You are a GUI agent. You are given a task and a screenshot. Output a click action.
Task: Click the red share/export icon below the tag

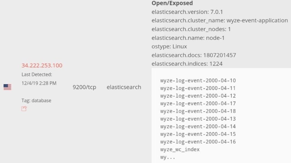pos(24,109)
